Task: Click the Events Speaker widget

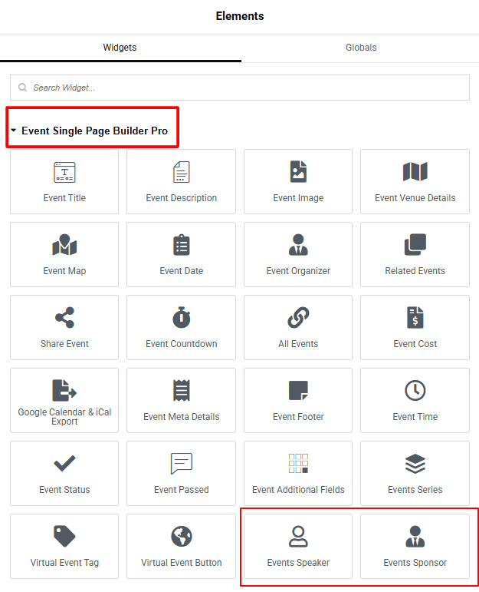Action: point(298,546)
